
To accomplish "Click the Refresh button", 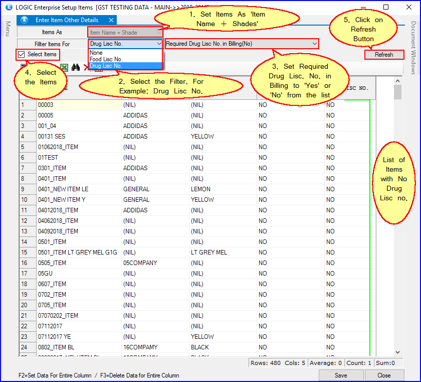I will point(384,55).
